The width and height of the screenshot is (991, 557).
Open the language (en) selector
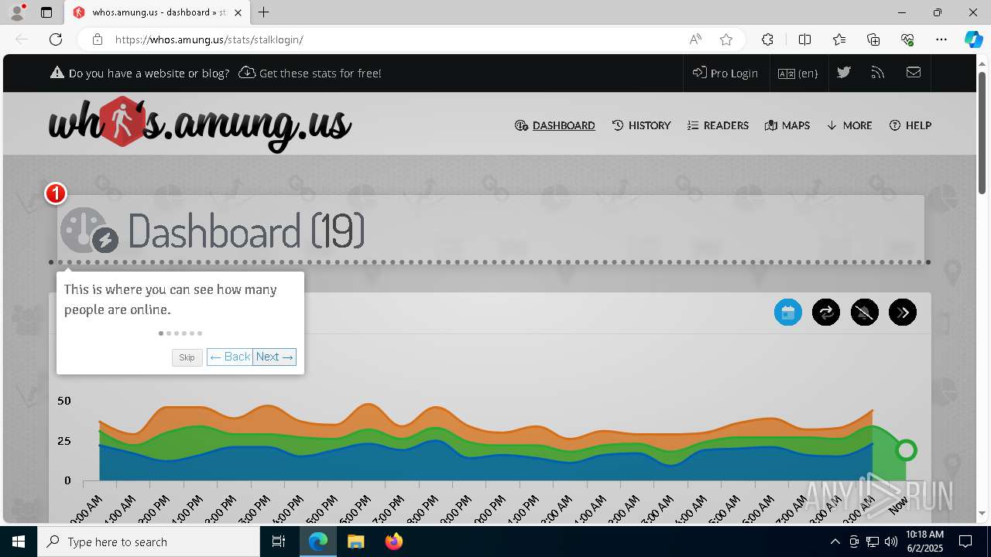pos(798,73)
